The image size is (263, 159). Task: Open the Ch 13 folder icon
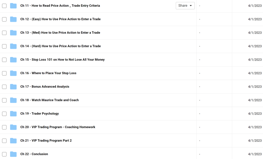click(x=13, y=33)
